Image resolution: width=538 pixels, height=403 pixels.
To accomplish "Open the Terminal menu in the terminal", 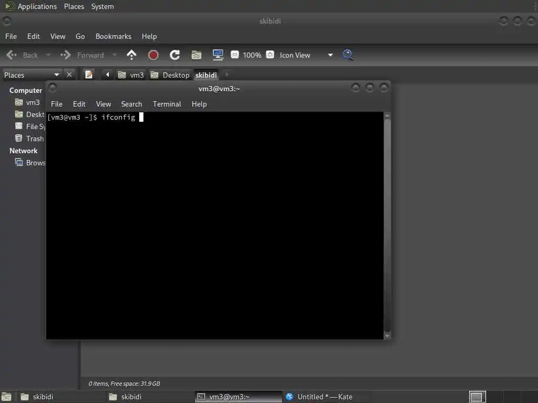I will [x=167, y=104].
